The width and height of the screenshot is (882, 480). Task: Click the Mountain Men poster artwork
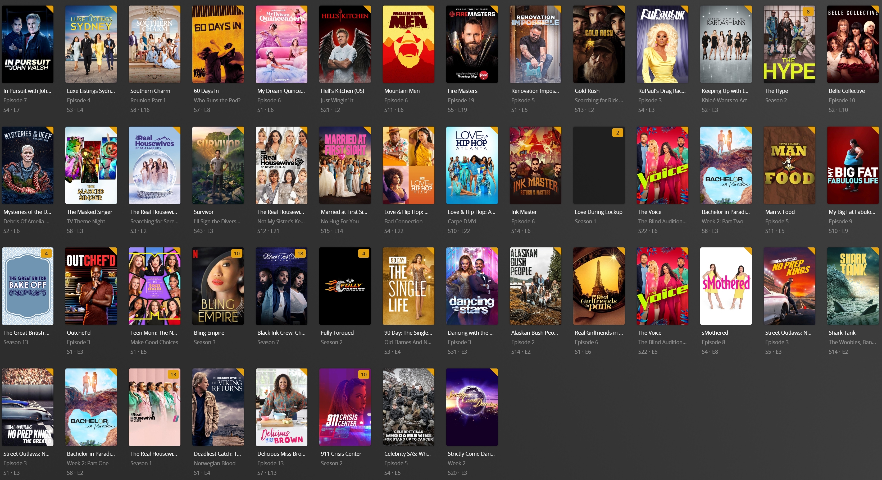[408, 44]
